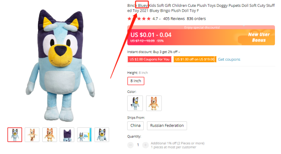View the second thumbnail of orange Bingo side
281x154 pixels.
point(32,135)
